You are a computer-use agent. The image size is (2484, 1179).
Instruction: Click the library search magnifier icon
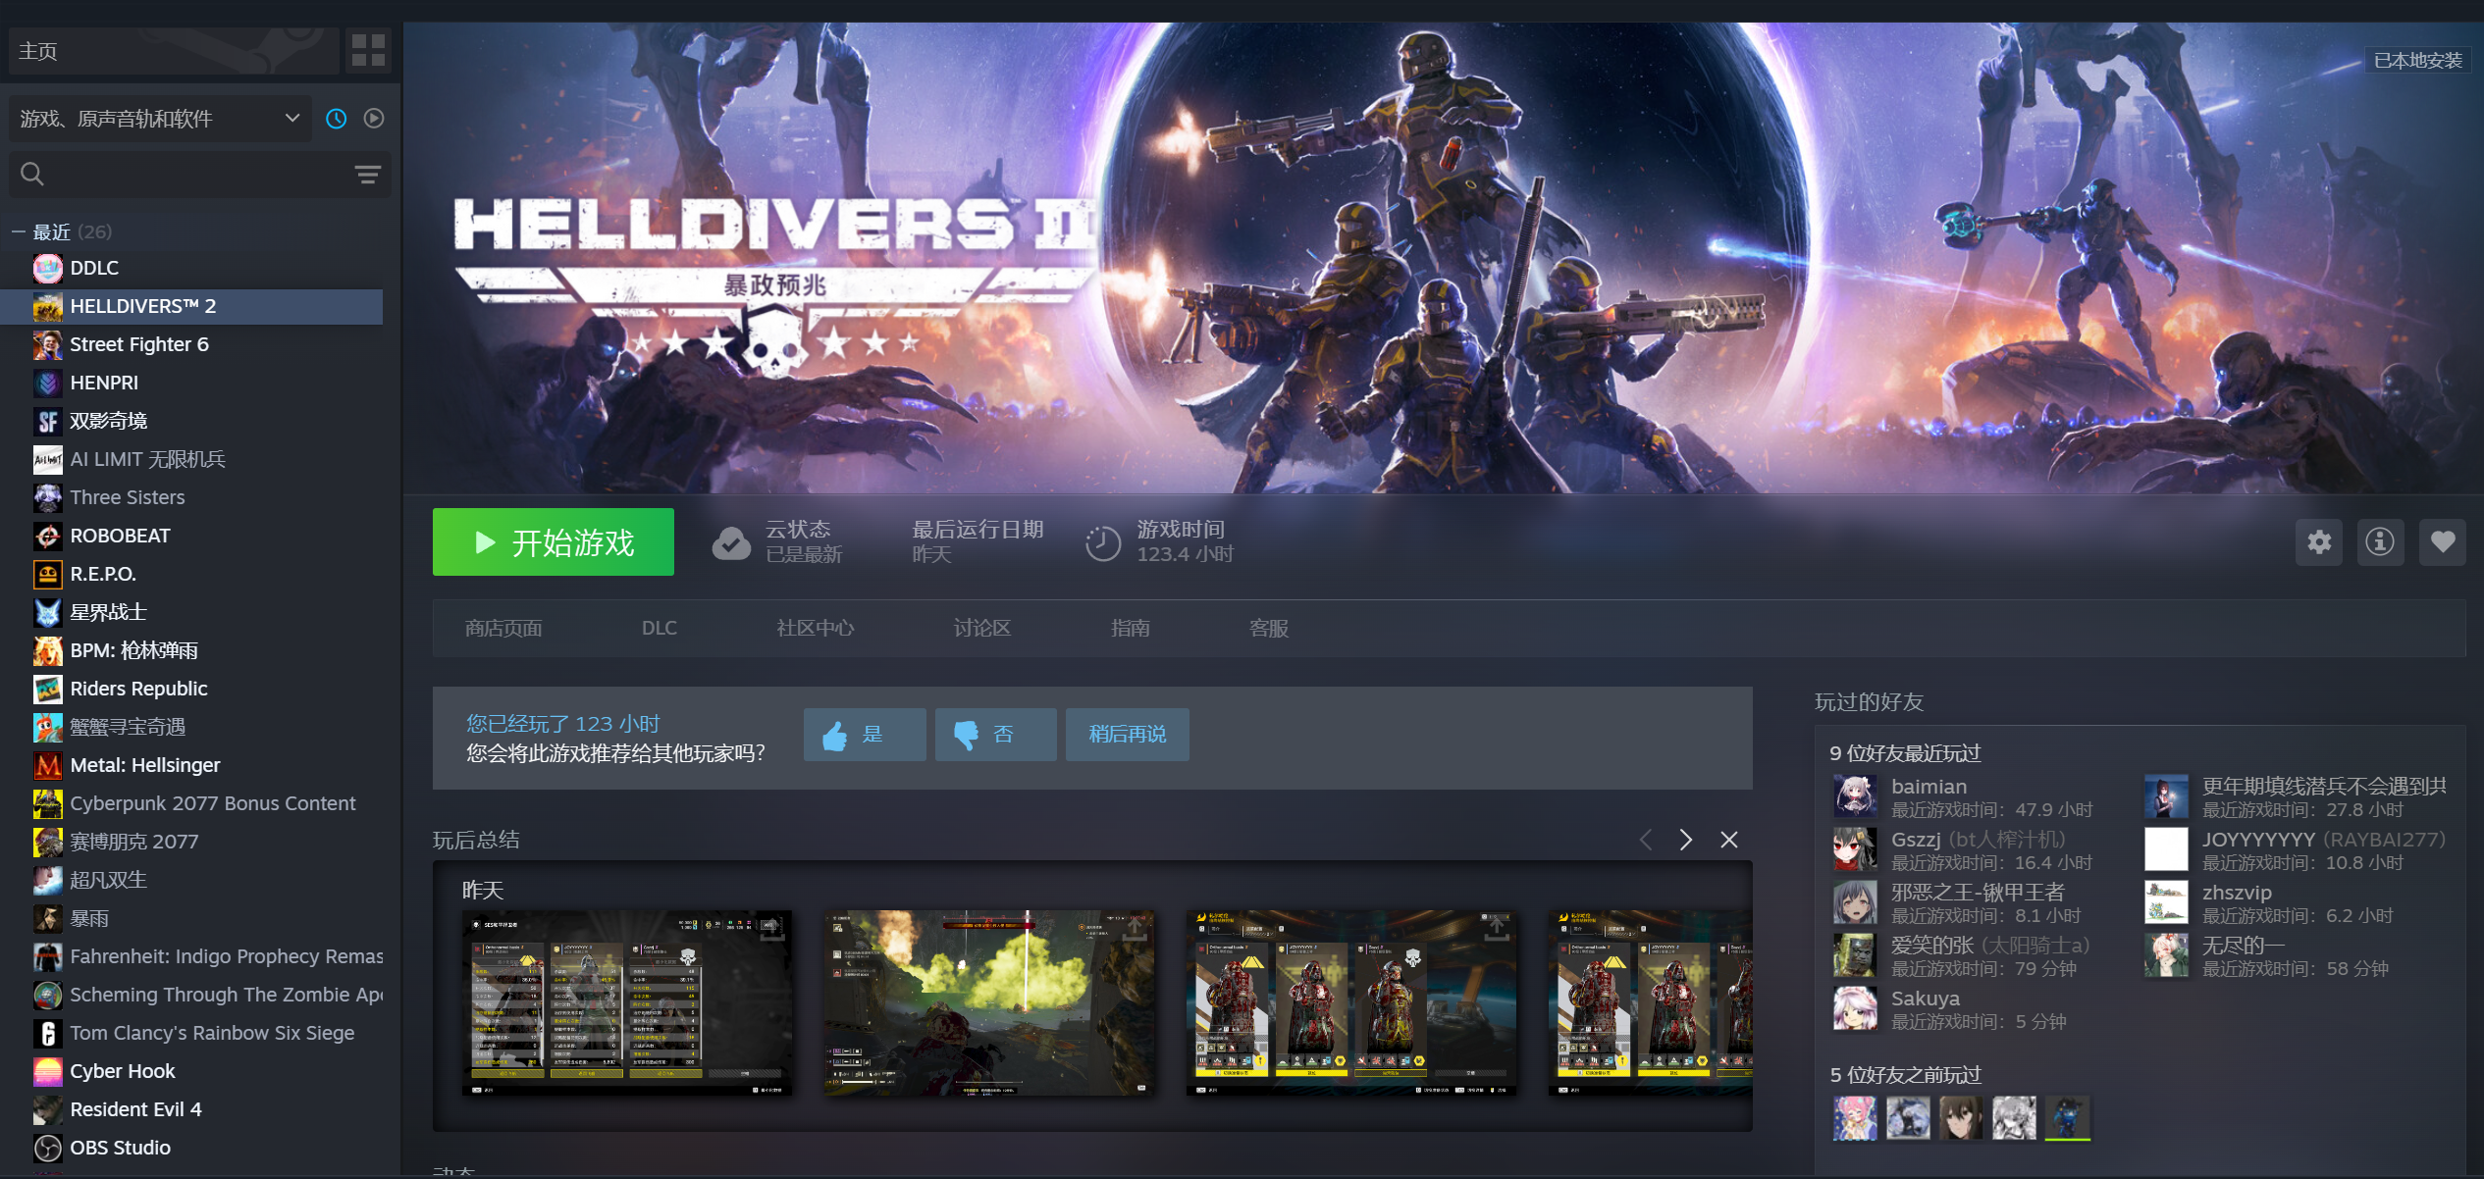point(32,175)
